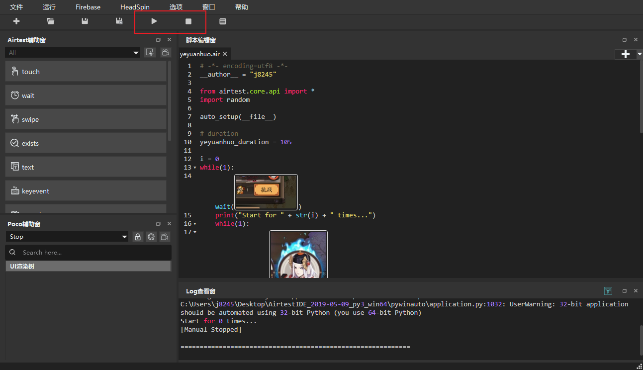Click the 'Start for 0 times...' log line
Screen dimensions: 643x370
pyautogui.click(x=219, y=321)
